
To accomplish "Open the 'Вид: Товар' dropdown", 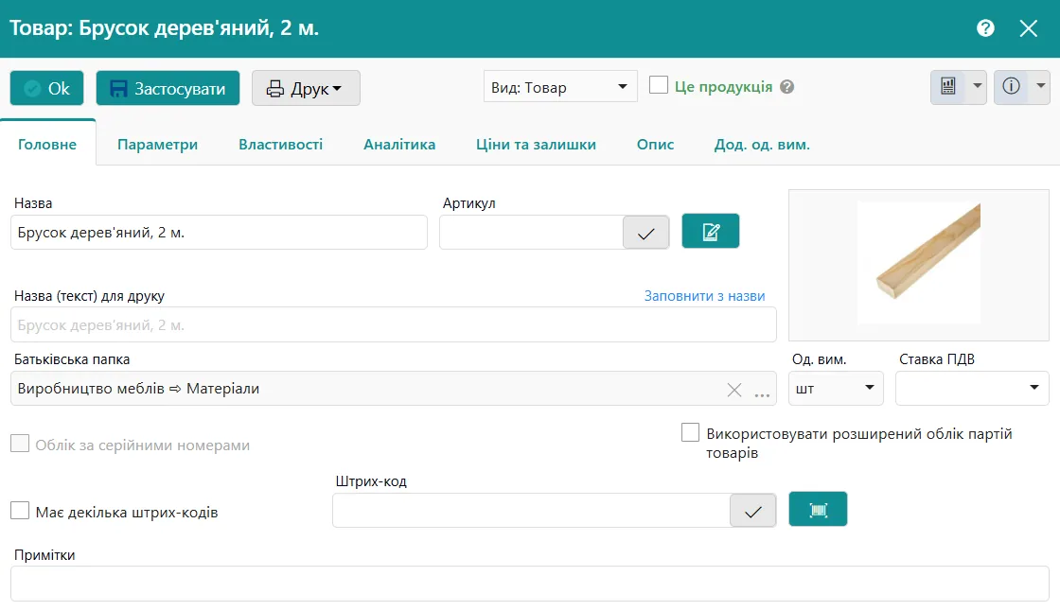I will [559, 87].
